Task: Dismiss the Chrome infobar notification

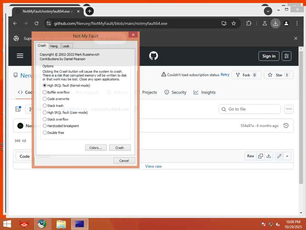Action: click(x=296, y=38)
